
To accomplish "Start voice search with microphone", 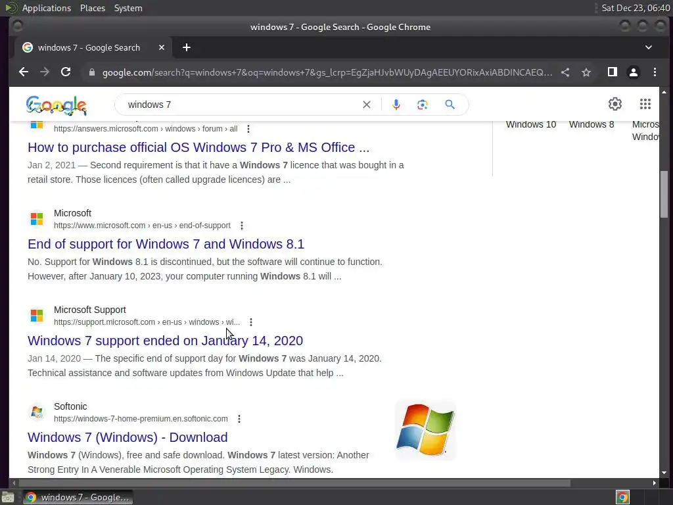I will [x=396, y=105].
